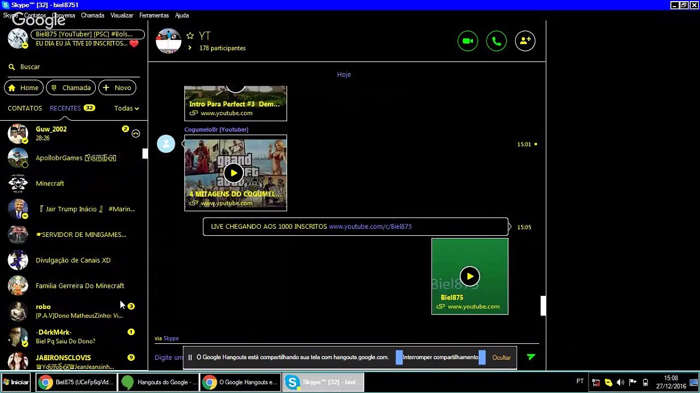Open the Todas filter dropdown
The width and height of the screenshot is (700, 393).
[x=126, y=108]
